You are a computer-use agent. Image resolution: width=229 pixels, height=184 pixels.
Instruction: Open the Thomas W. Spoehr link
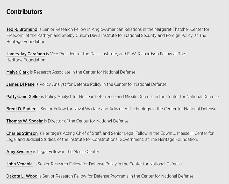(x=24, y=121)
